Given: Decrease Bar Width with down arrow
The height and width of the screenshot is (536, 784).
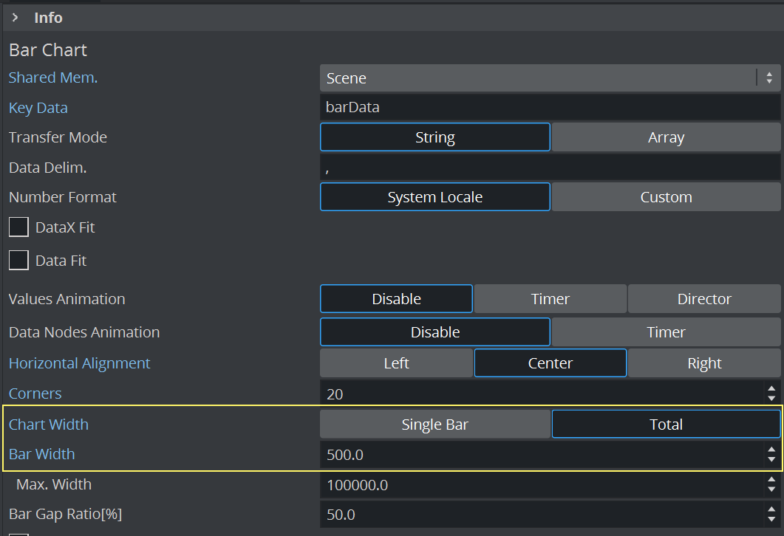Looking at the screenshot, I should click(771, 460).
